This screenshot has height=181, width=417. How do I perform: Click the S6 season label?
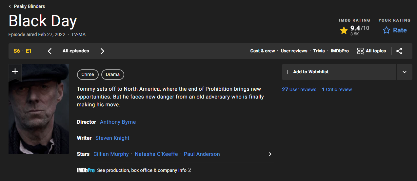(x=17, y=51)
